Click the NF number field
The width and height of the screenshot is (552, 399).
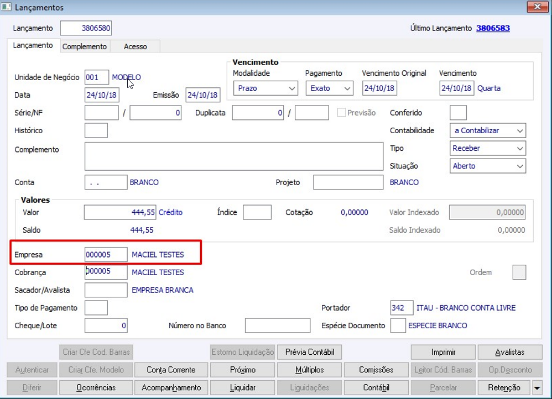click(x=155, y=113)
